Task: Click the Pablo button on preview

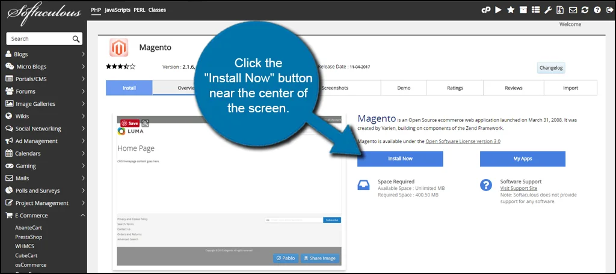Action: (x=286, y=258)
